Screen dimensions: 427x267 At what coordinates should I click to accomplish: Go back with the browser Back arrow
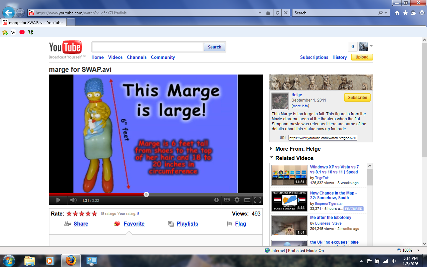(x=8, y=13)
